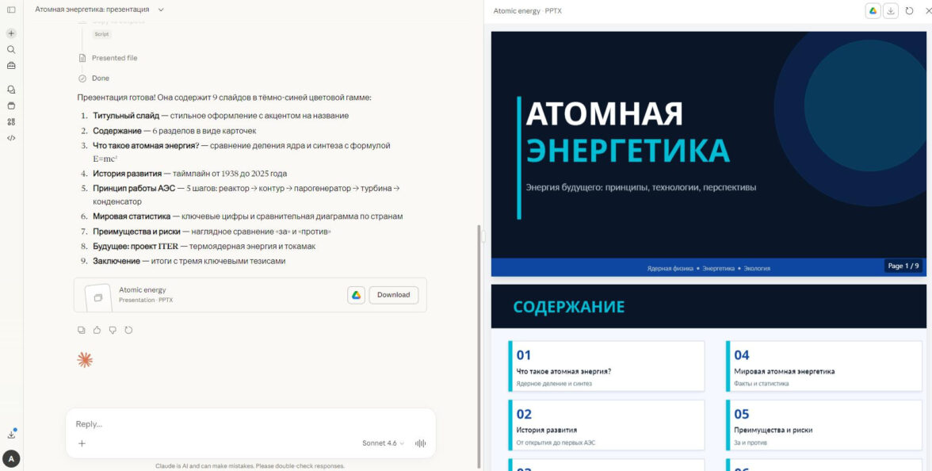
Task: Click the panel divider handle
Action: coord(483,235)
